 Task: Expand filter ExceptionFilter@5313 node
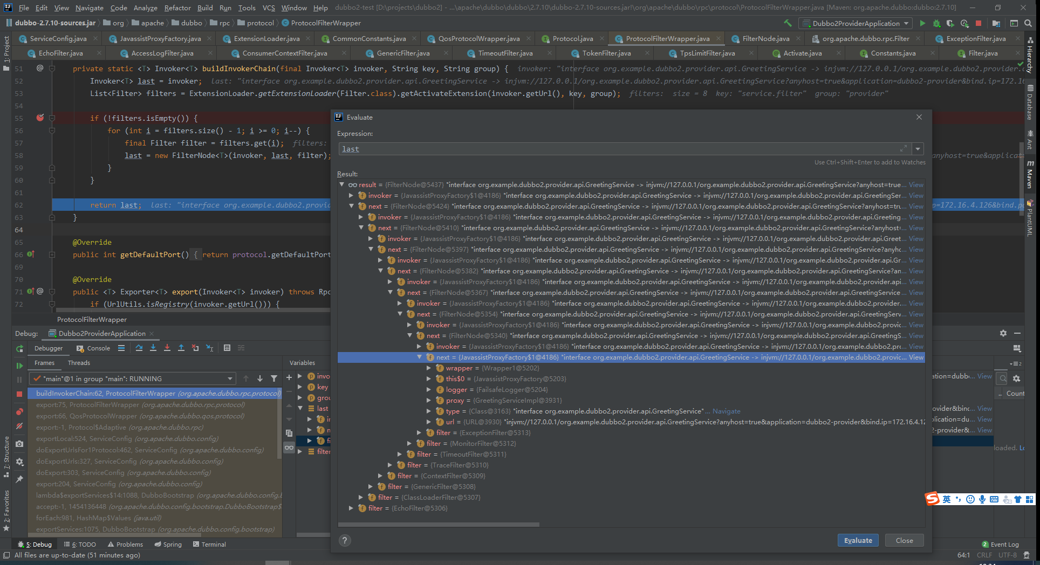tap(420, 432)
